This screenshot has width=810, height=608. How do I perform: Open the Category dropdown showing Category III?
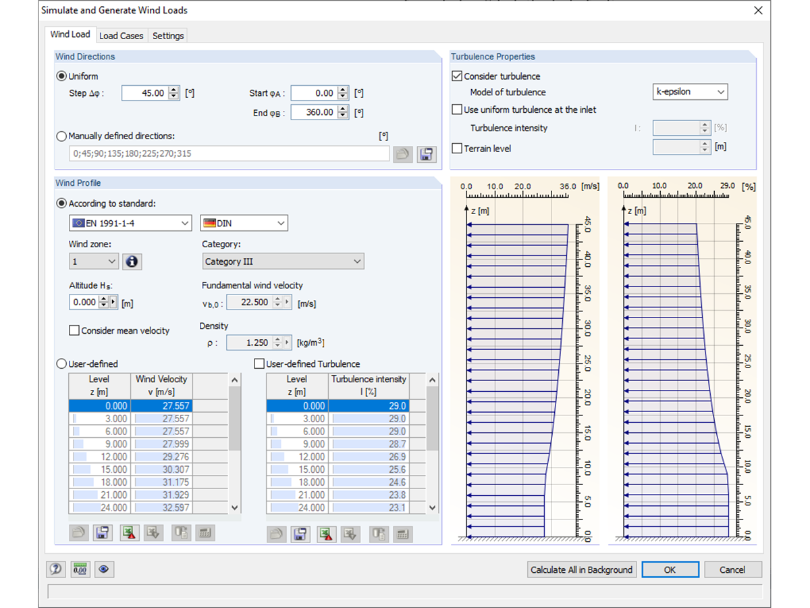[283, 261]
